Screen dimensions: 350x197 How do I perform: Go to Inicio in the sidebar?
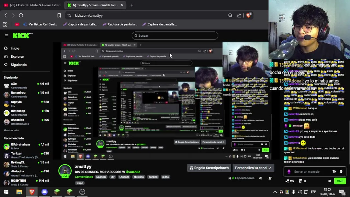15,48
